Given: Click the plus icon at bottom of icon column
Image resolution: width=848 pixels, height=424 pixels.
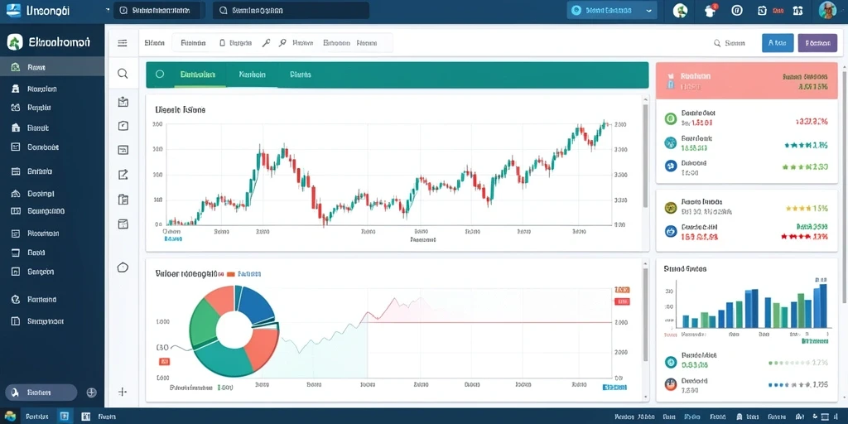Looking at the screenshot, I should 123,392.
